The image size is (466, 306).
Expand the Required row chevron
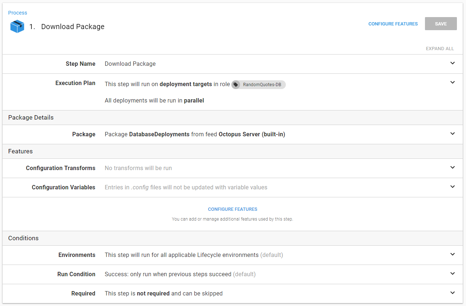pyautogui.click(x=452, y=293)
